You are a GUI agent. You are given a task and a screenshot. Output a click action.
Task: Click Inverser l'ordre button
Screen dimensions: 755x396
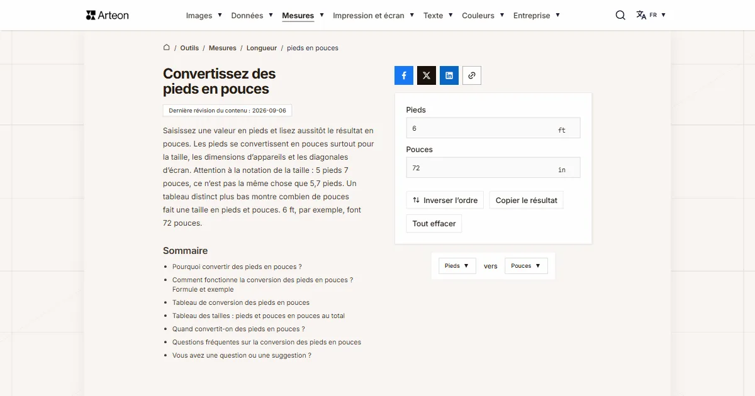coord(445,201)
